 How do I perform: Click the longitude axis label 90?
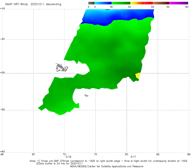click(189, 154)
